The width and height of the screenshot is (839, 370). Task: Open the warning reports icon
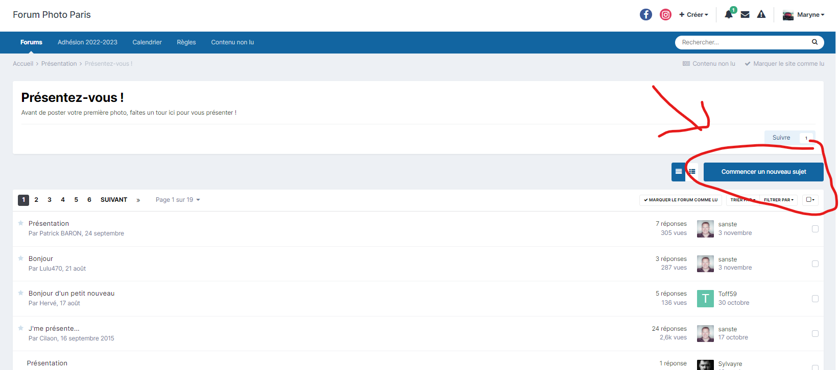click(761, 15)
